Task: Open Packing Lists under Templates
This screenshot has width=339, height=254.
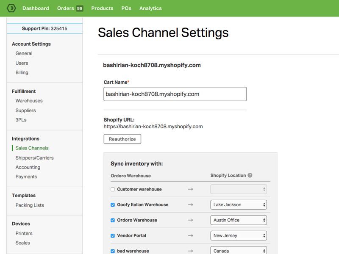Action: (x=30, y=205)
